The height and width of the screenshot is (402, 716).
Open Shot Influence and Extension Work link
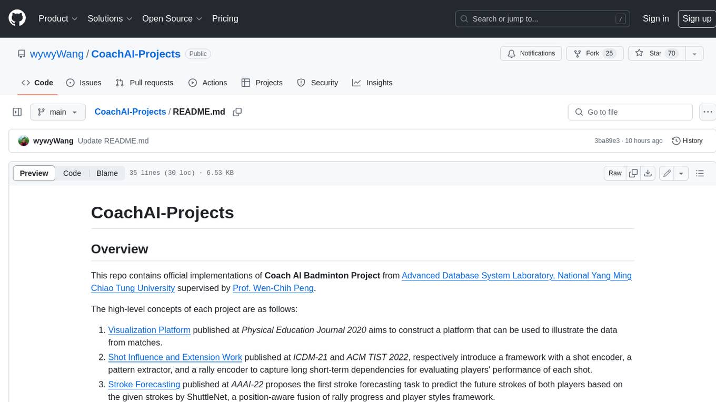pyautogui.click(x=175, y=357)
